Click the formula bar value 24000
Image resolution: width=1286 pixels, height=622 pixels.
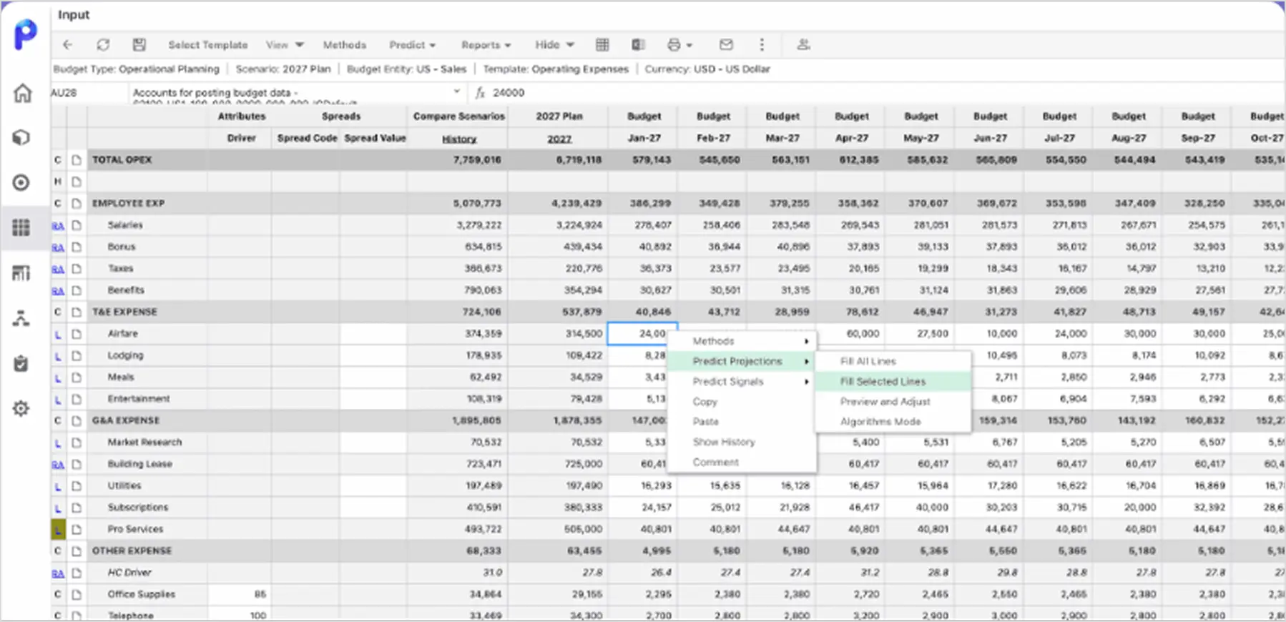click(x=509, y=92)
